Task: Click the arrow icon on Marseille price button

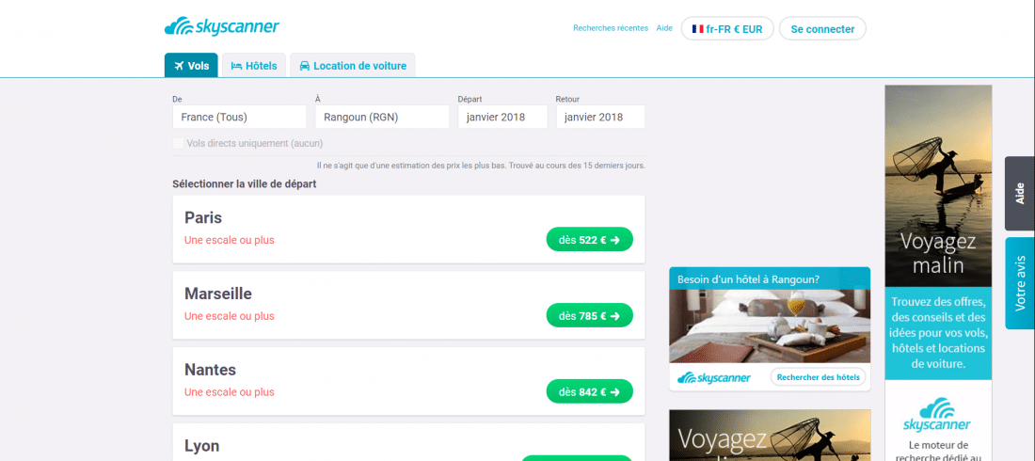Action: (x=615, y=316)
